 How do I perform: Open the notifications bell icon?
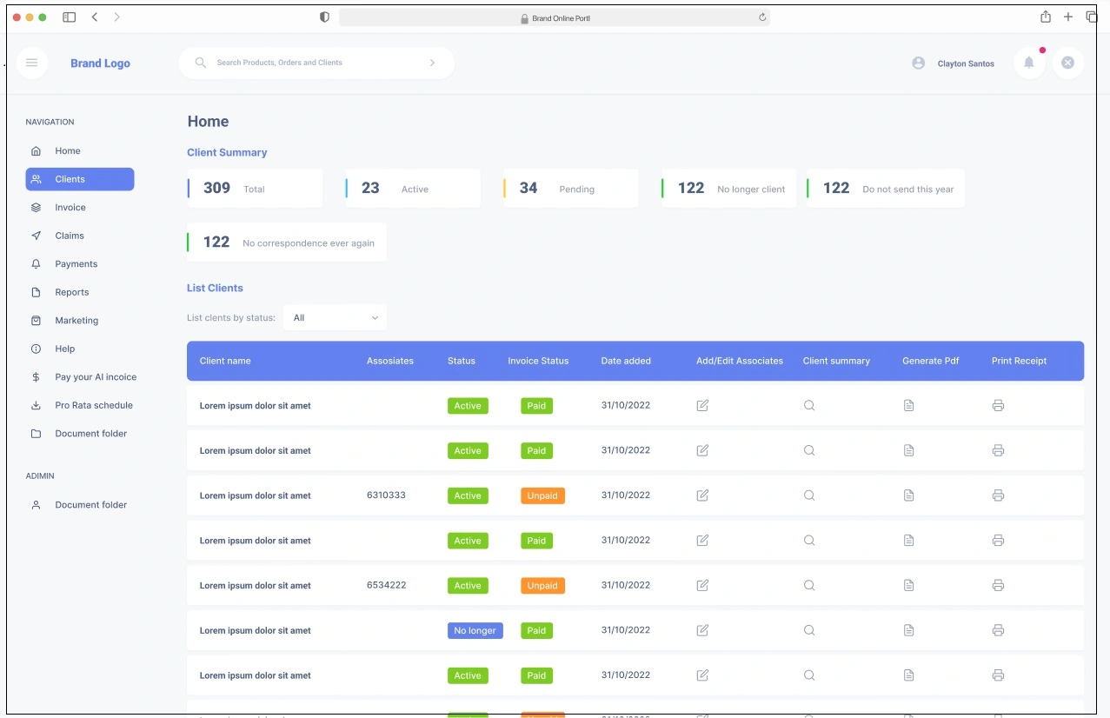(1029, 63)
